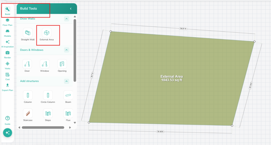Select the Straight Wall tool
The width and height of the screenshot is (271, 145).
pos(28,33)
